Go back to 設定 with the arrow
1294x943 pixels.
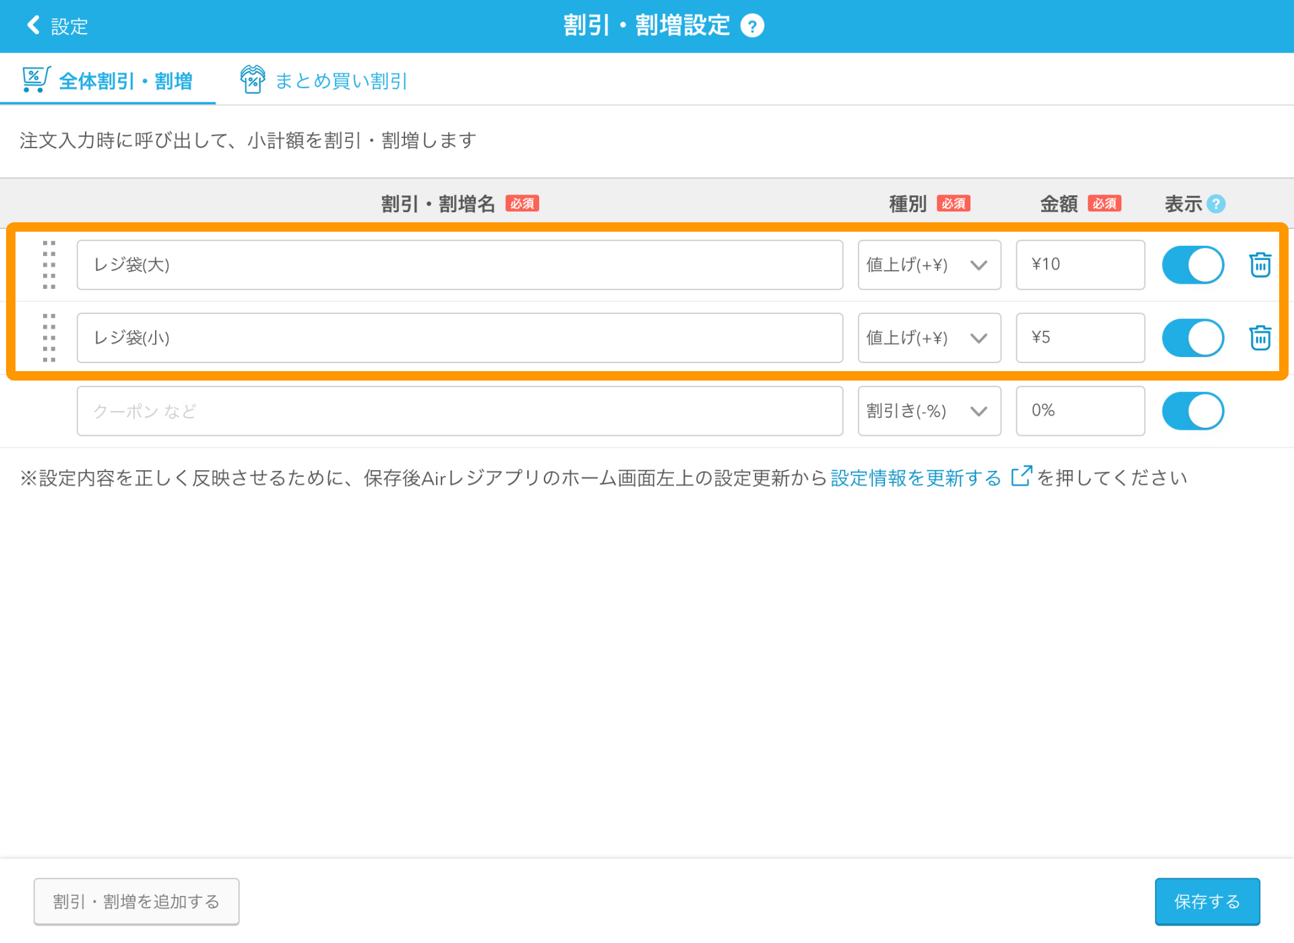33,26
